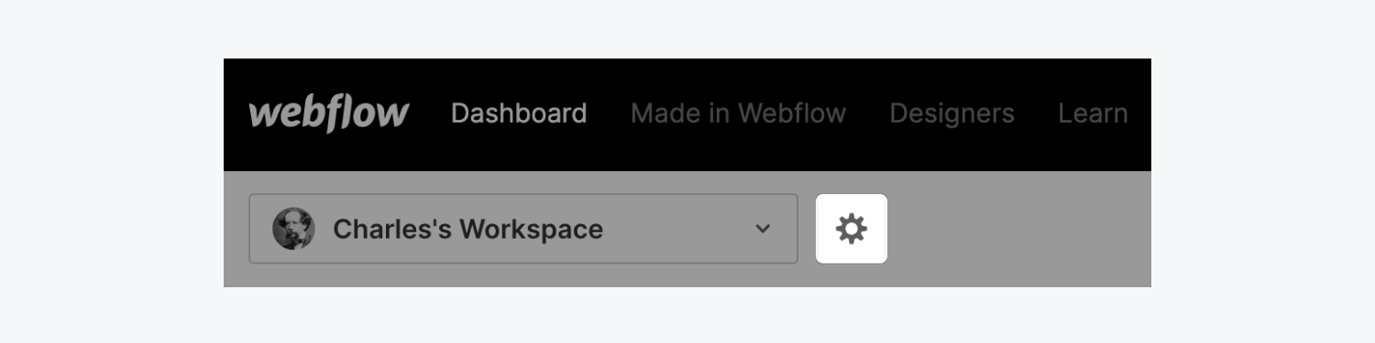Go to the Dashboard tab
Screen dimensions: 1375x343
519,113
